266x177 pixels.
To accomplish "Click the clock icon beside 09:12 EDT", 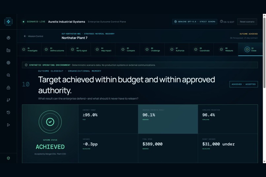I will point(221,21).
